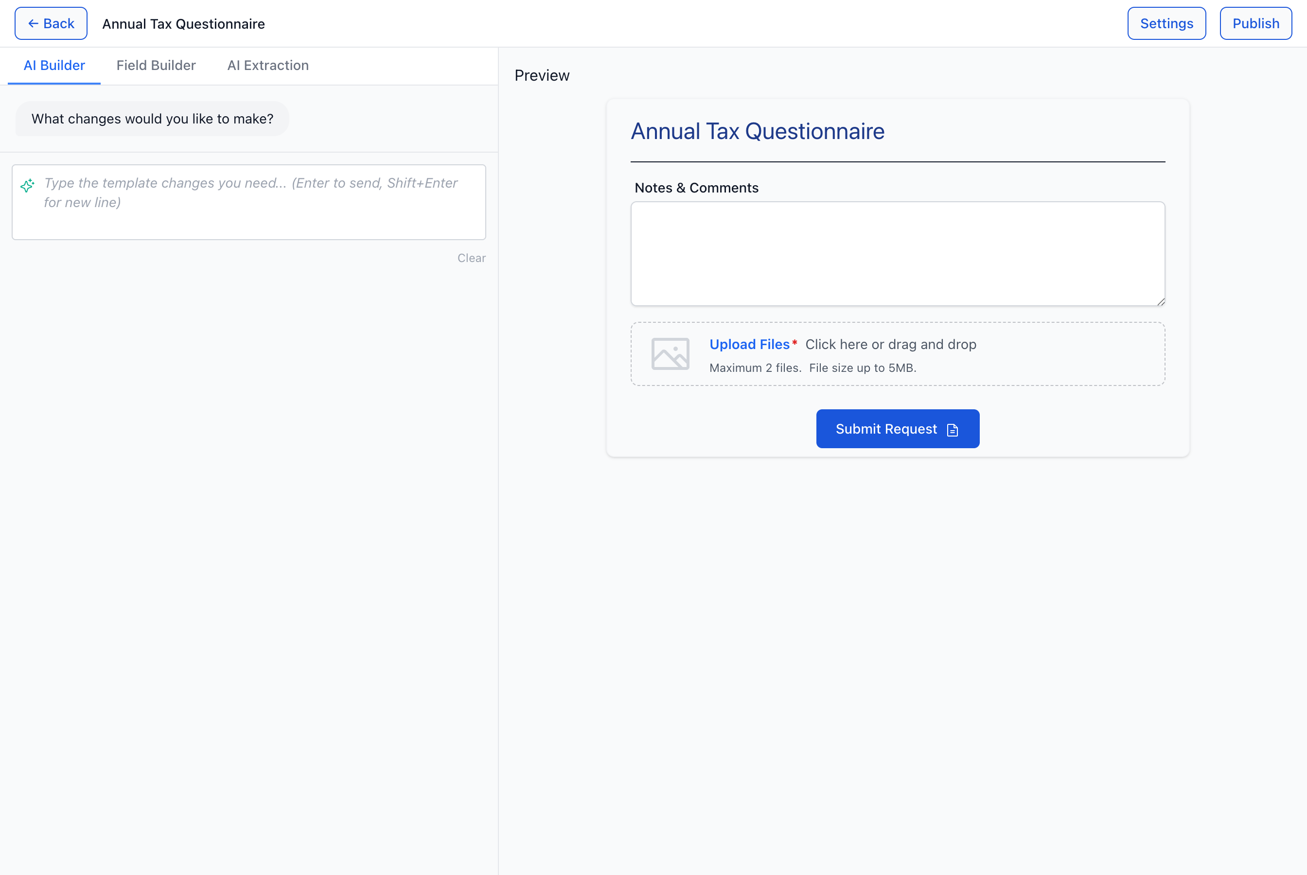Click the textarea resize handle corner
Screen dimensions: 1307x875
click(1161, 302)
